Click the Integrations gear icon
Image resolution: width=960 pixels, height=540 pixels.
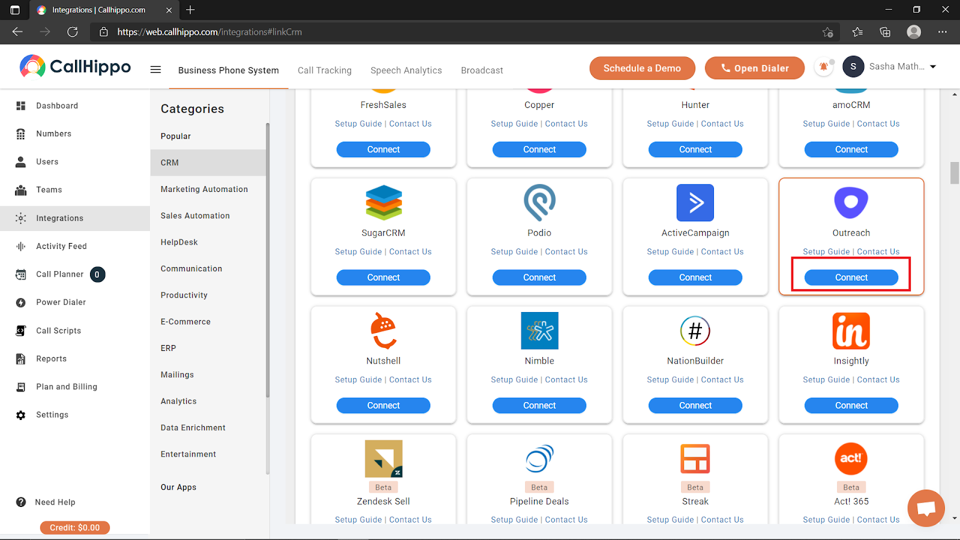click(x=21, y=218)
